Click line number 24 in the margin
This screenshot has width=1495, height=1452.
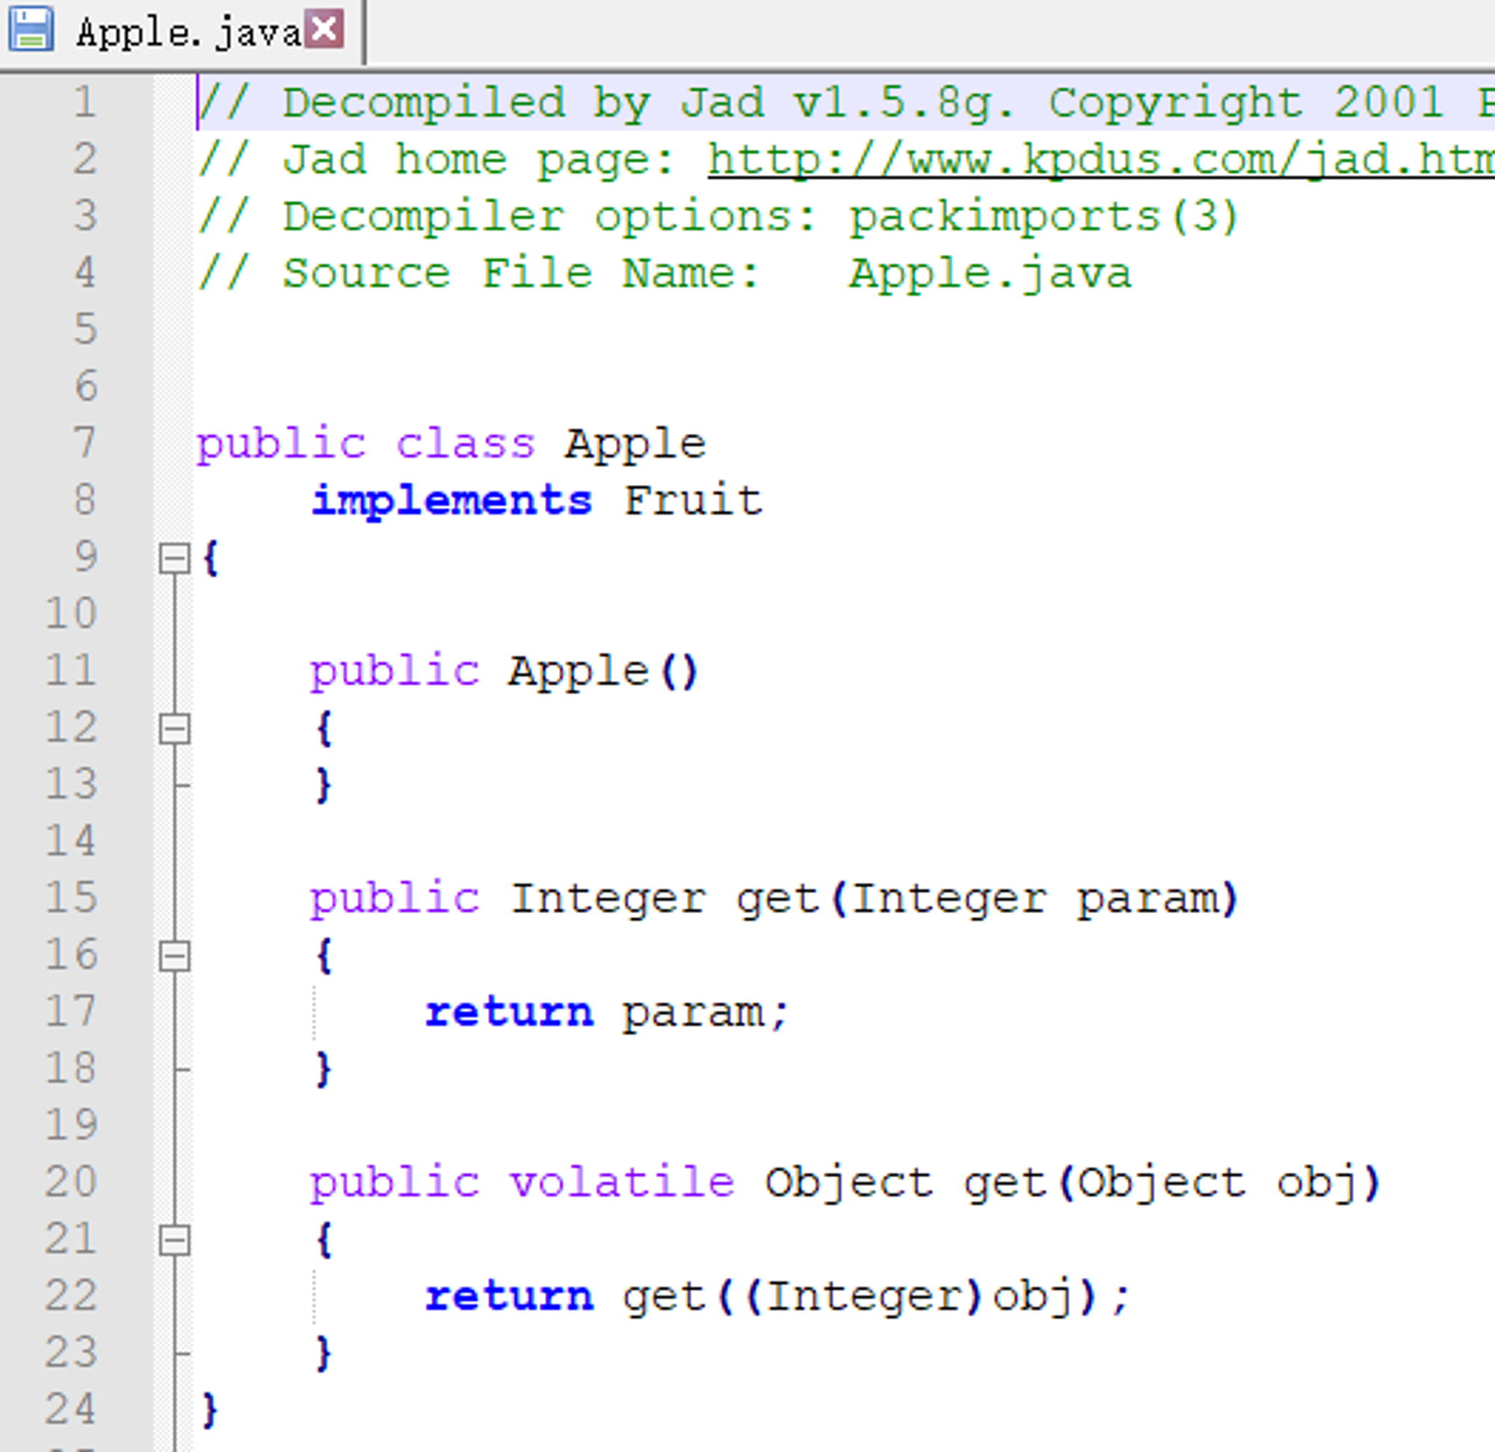[71, 1409]
